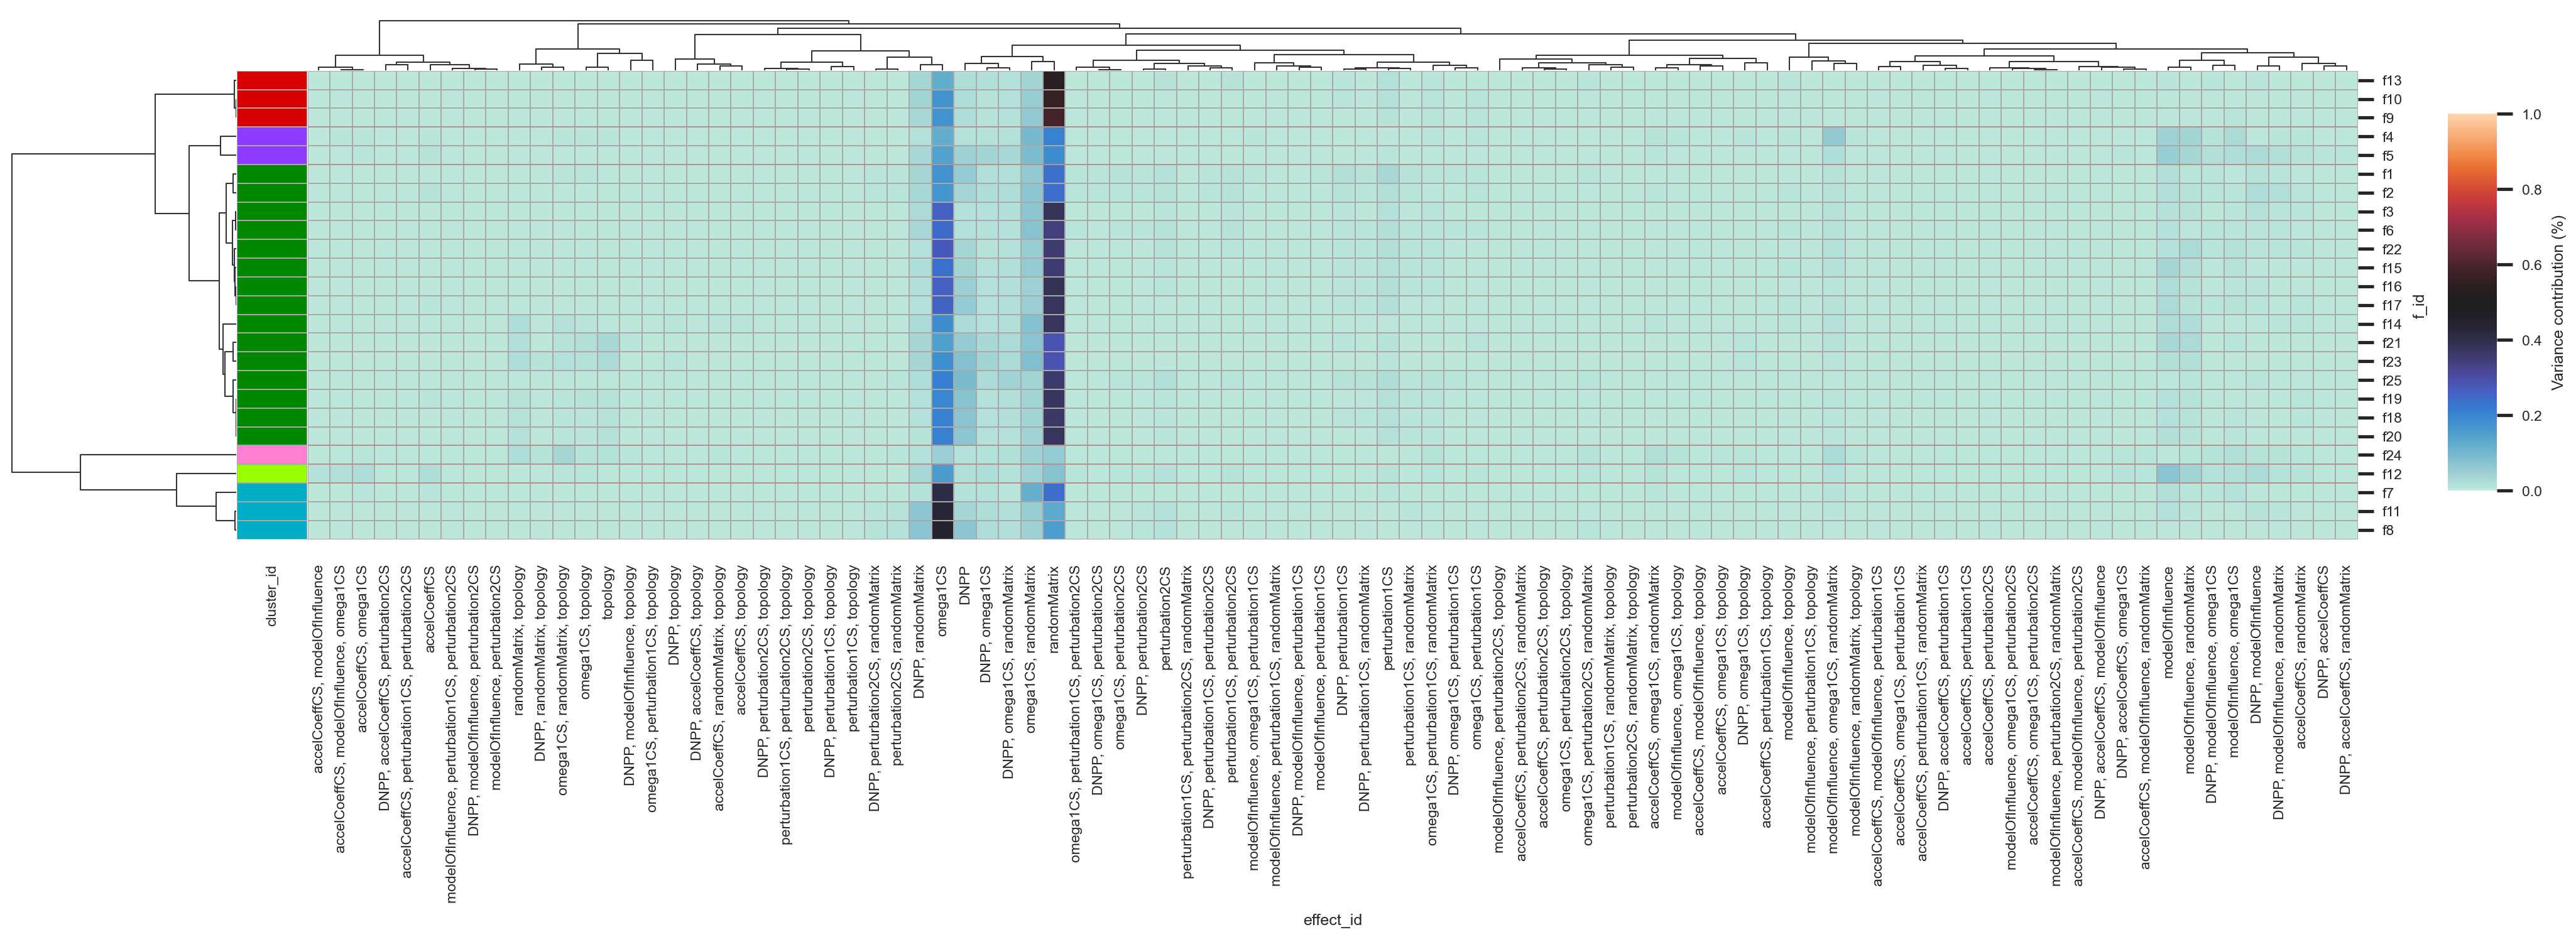Click the red cluster swatch for row f10

(x=271, y=99)
